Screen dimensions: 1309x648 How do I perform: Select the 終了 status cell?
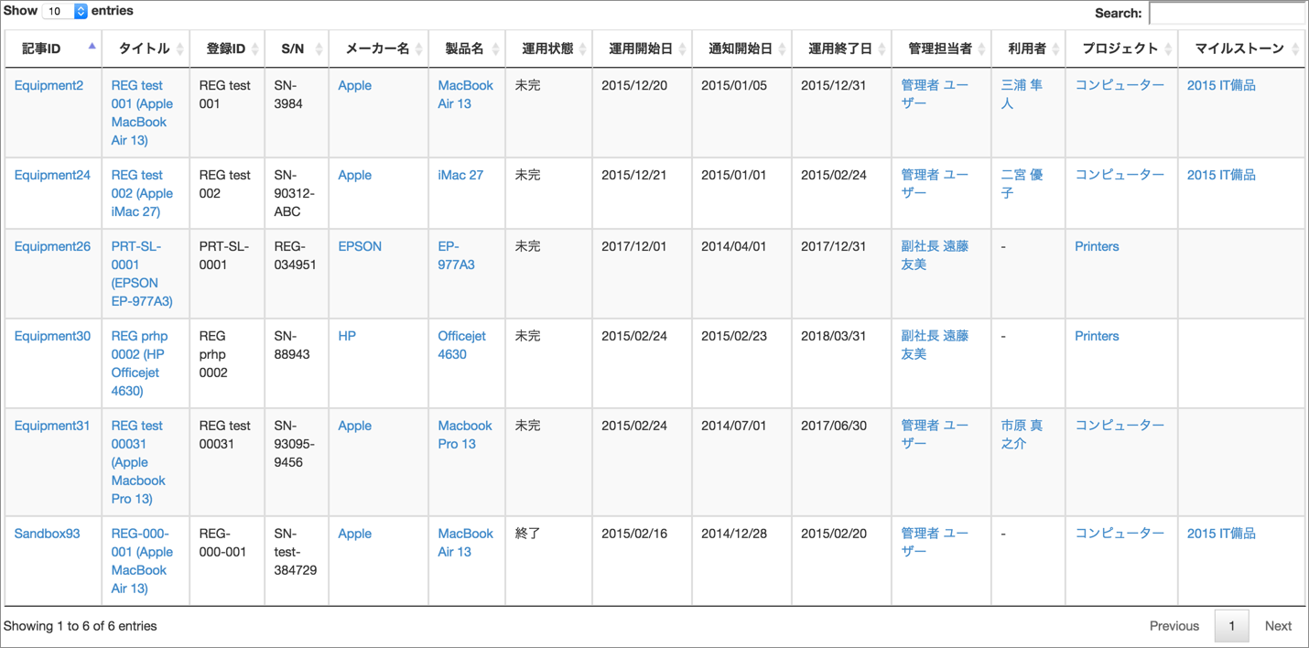coord(549,561)
